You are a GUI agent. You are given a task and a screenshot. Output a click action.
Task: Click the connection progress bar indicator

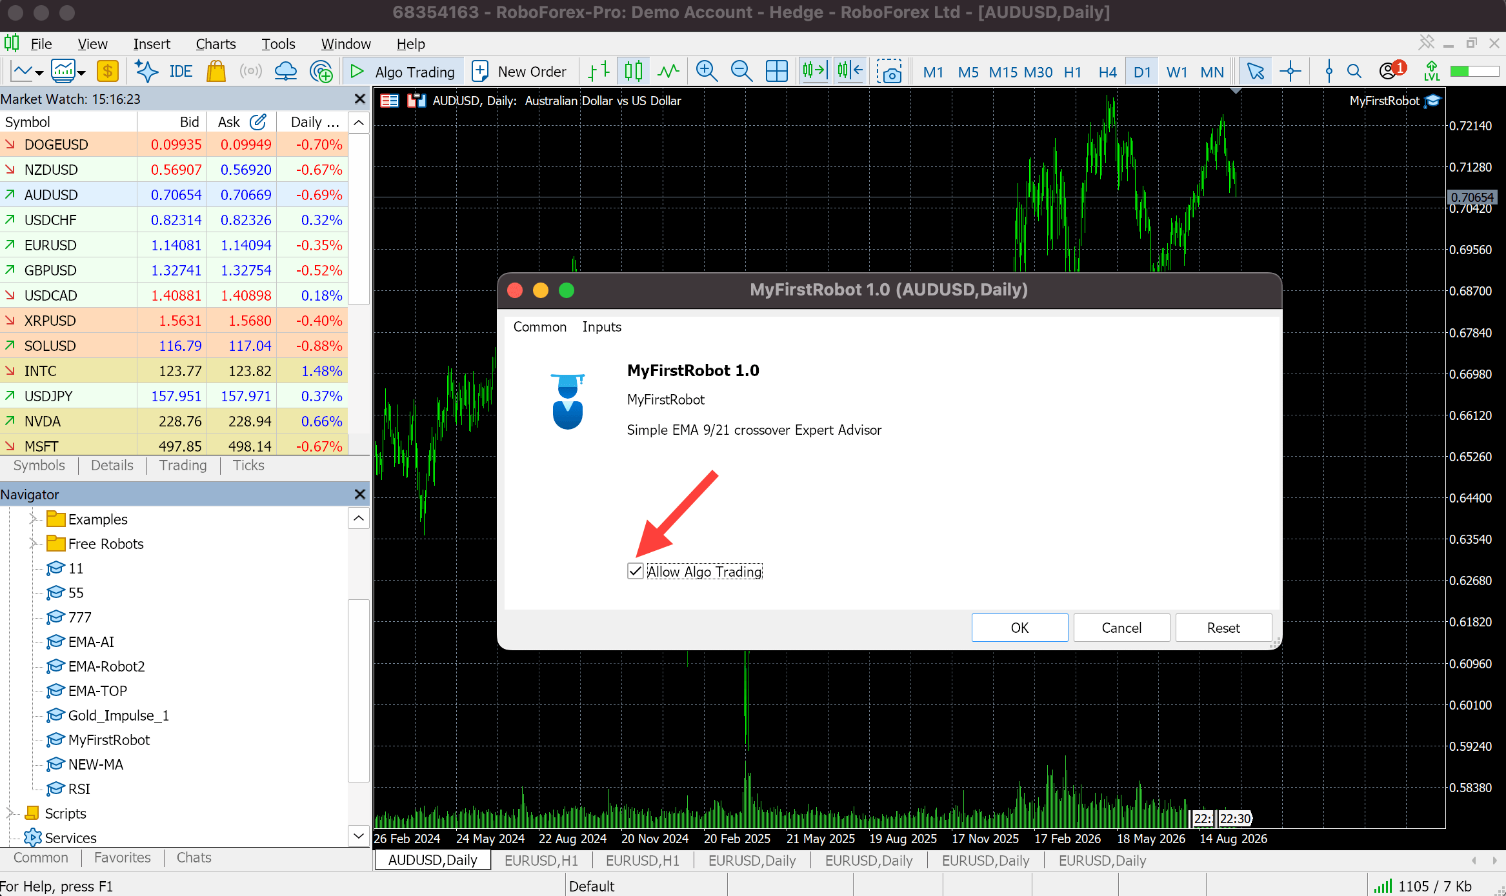1474,71
